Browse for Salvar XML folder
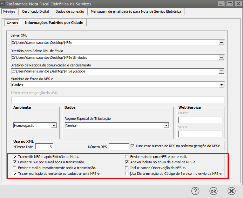This screenshot has width=243, height=198. pyautogui.click(x=221, y=42)
